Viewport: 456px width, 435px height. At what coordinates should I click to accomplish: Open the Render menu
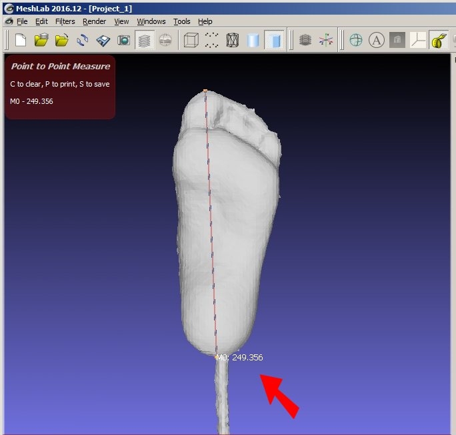point(94,21)
